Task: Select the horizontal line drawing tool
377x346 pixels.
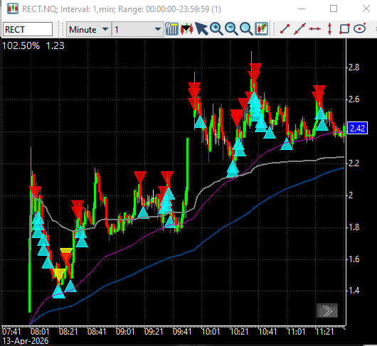Action: 314,29
